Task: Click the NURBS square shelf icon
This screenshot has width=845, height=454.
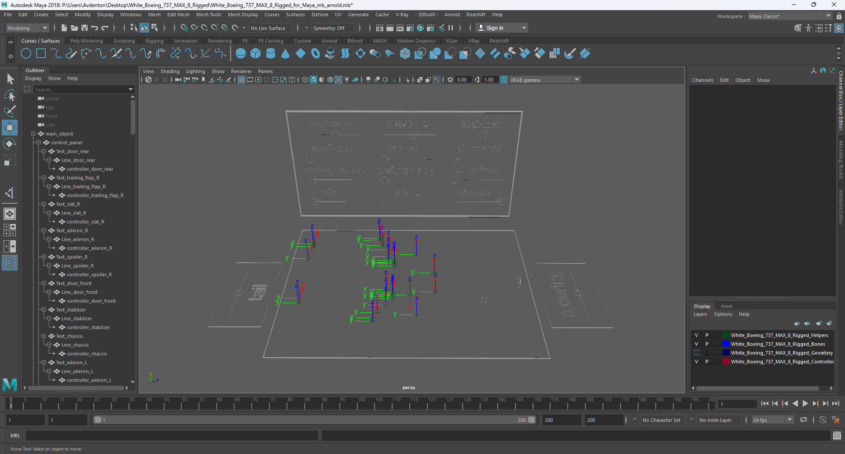Action: (41, 54)
